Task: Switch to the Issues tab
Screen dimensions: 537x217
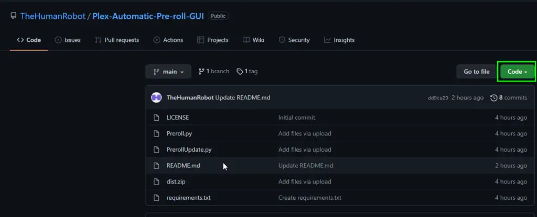Action: [68, 40]
